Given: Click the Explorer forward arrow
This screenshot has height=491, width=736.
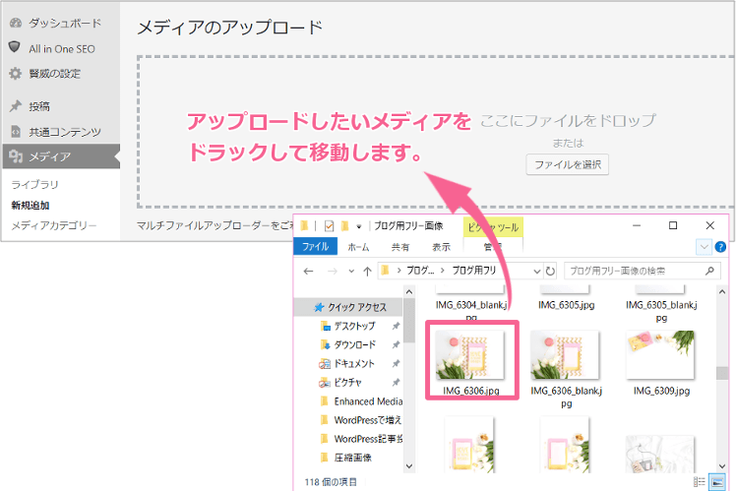Looking at the screenshot, I should tap(333, 272).
